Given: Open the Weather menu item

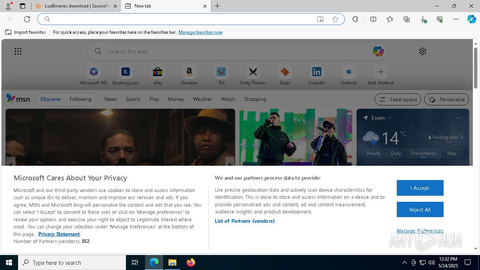Looking at the screenshot, I should point(202,99).
